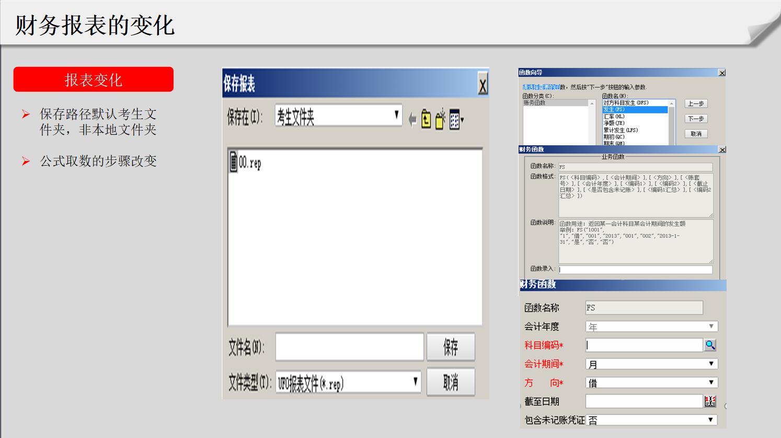Expand the 包含未记账凭证 dropdown
This screenshot has height=438, width=781.
[711, 420]
